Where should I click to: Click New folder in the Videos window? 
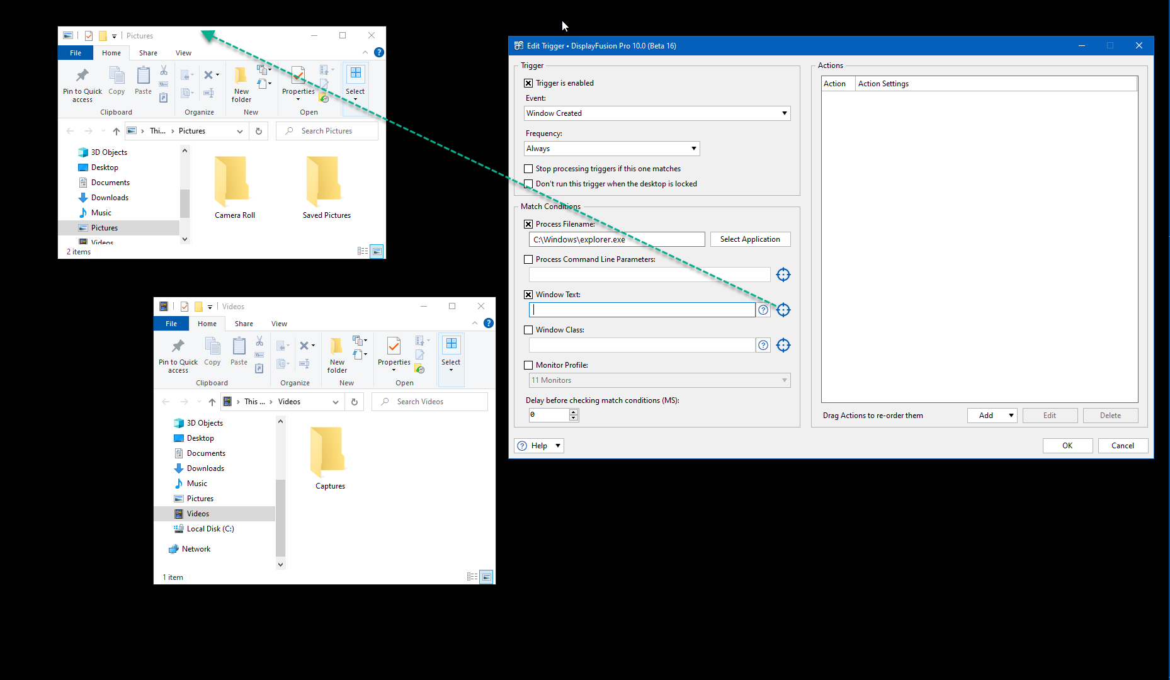(x=337, y=355)
